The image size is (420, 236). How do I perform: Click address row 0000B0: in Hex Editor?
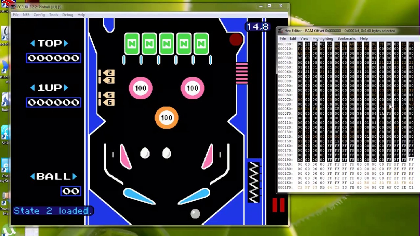tap(285, 95)
